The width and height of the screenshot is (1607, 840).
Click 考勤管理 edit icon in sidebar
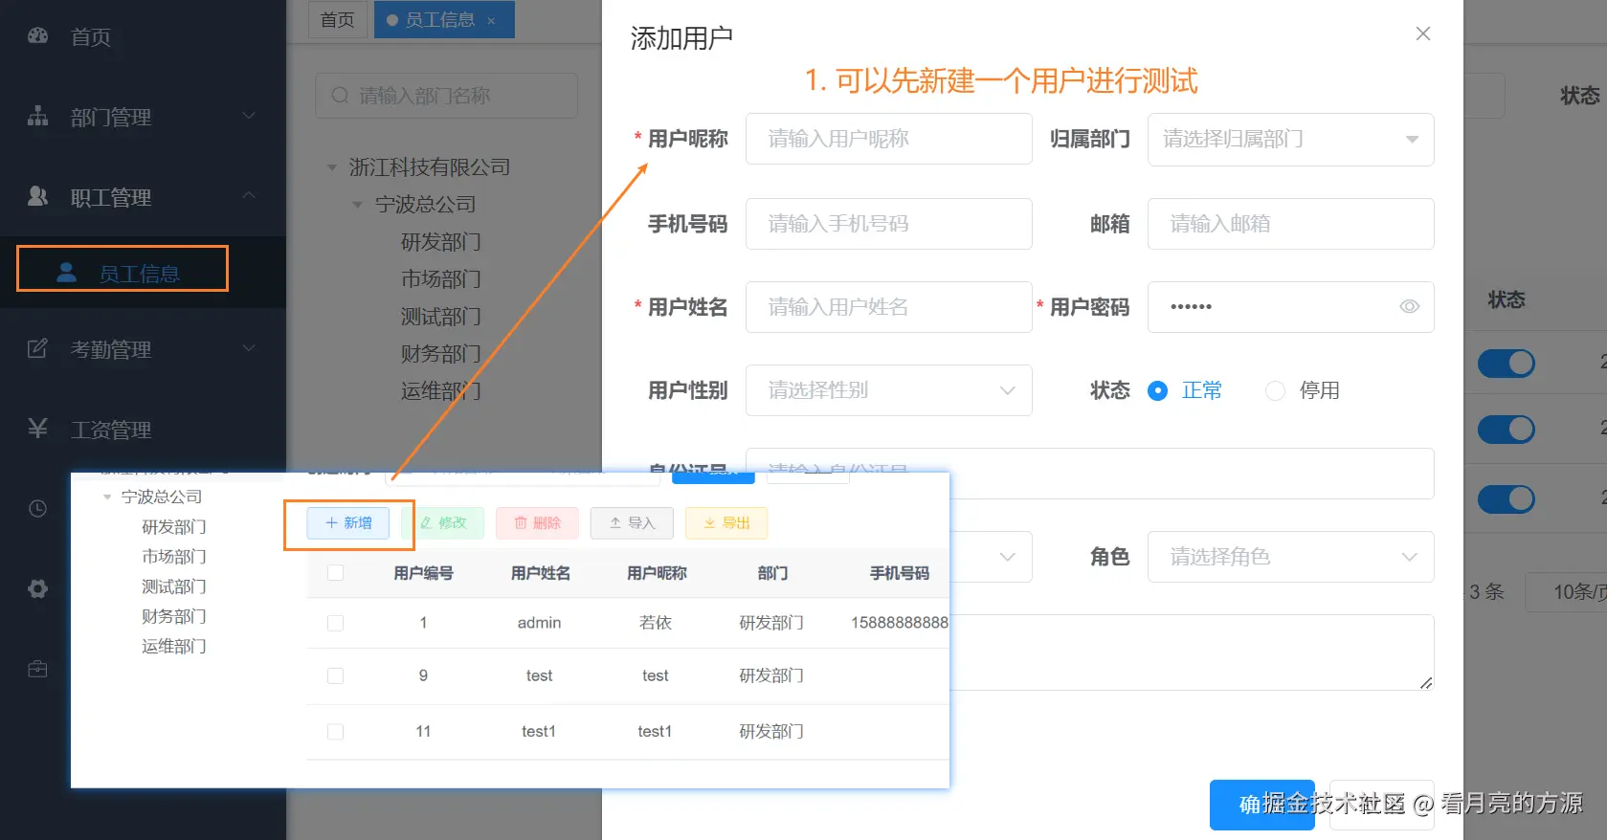coord(37,348)
